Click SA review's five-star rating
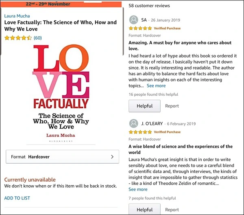 click(140, 29)
